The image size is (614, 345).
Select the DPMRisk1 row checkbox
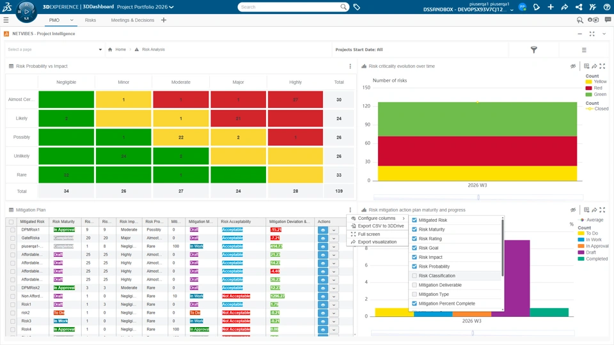[x=13, y=230]
